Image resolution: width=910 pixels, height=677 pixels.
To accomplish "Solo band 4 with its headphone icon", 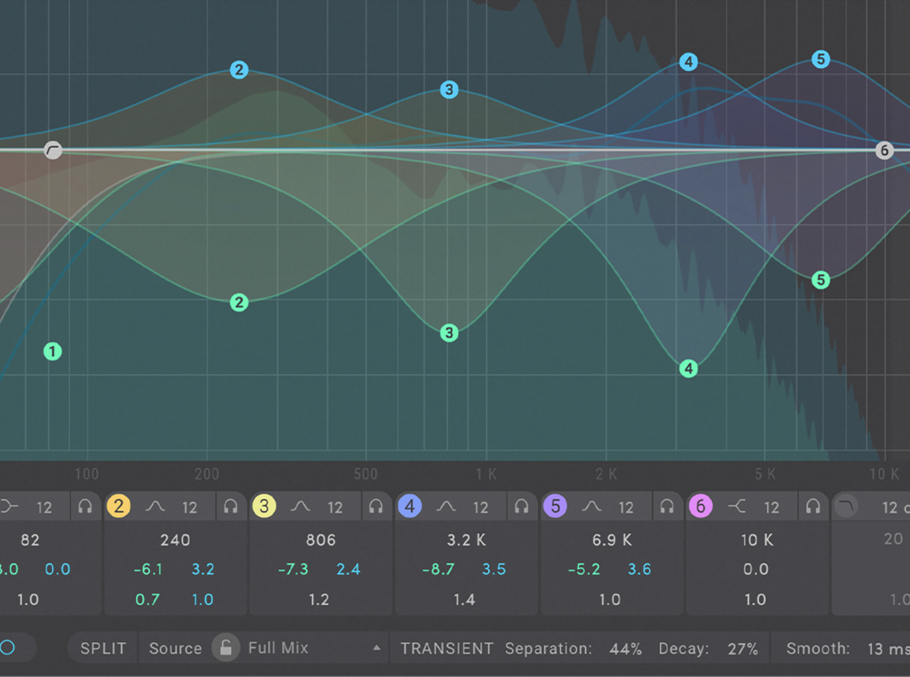I will pyautogui.click(x=522, y=507).
